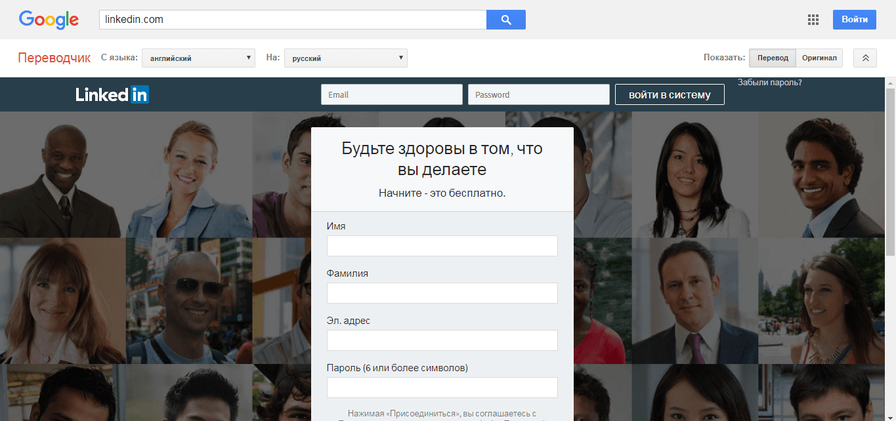Click the Показать: label
Image resolution: width=896 pixels, height=421 pixels.
tap(725, 58)
